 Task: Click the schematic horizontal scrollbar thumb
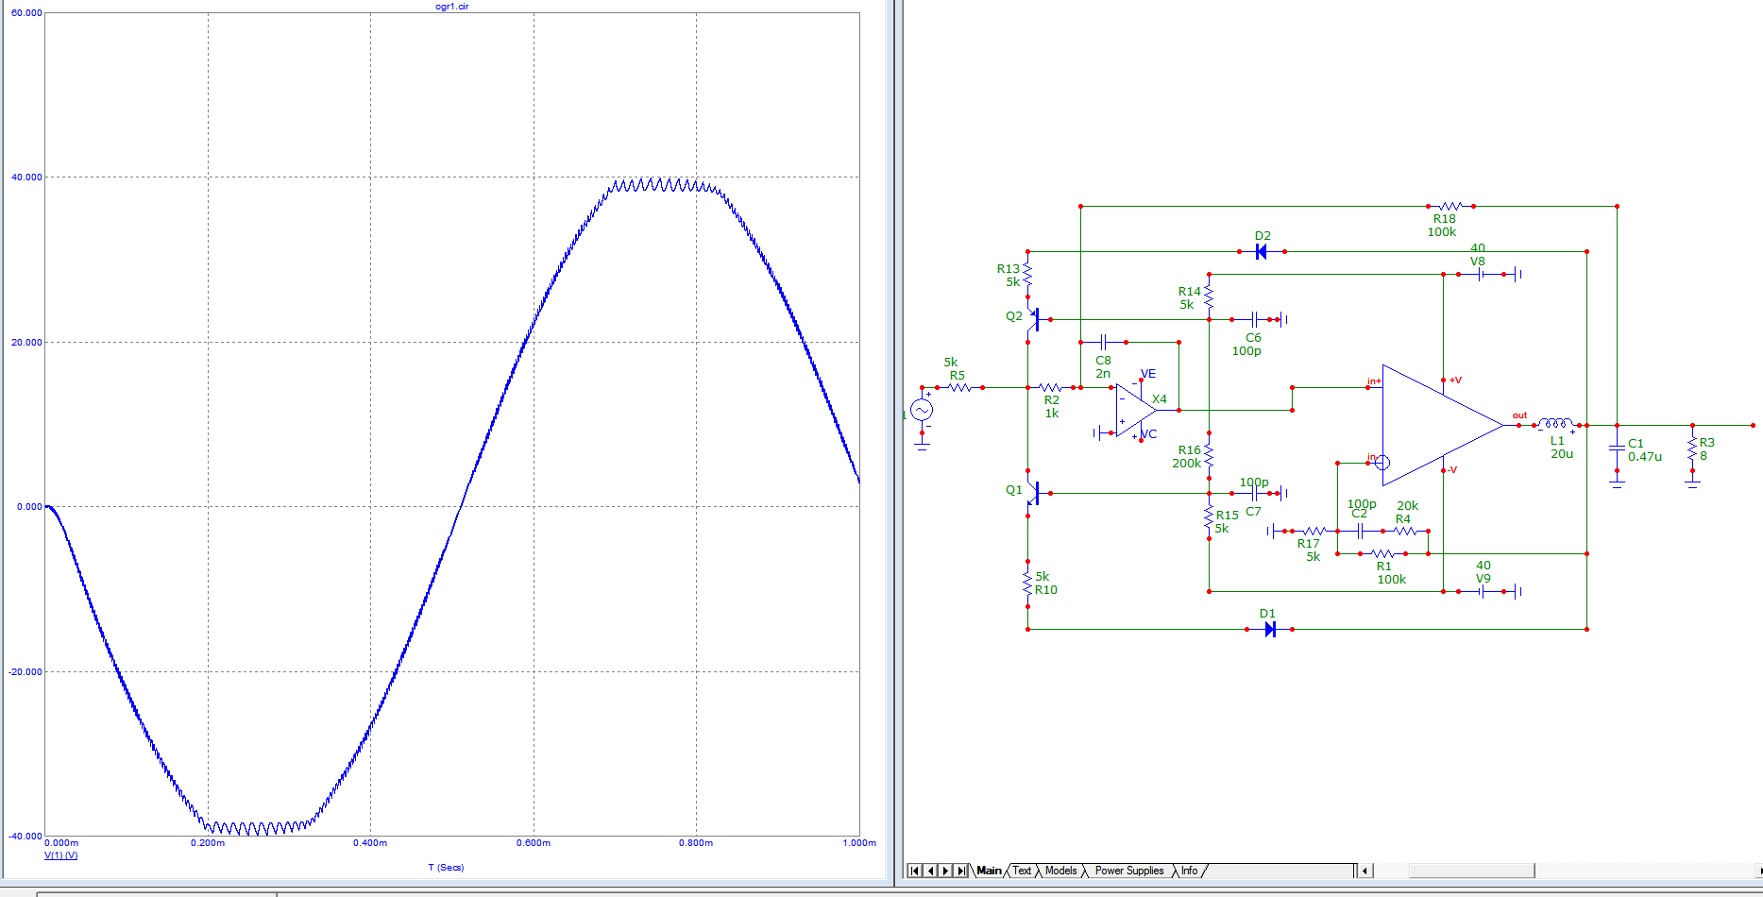point(1471,871)
